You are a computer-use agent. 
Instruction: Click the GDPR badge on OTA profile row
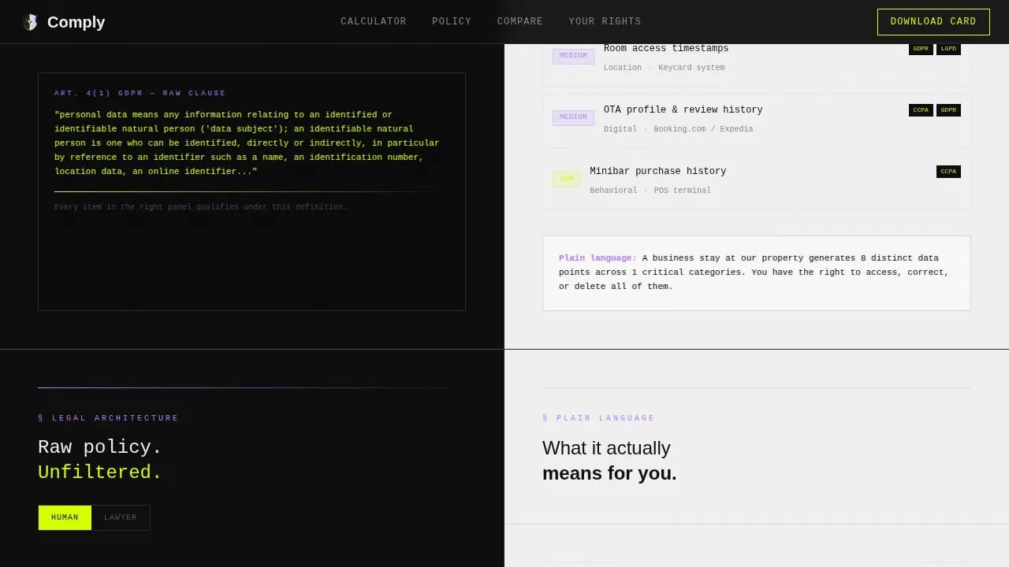948,109
